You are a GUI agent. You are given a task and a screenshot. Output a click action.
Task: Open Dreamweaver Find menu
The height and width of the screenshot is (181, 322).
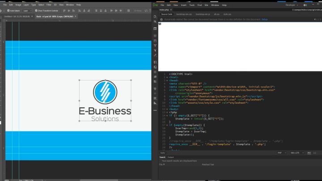pos(199,5)
